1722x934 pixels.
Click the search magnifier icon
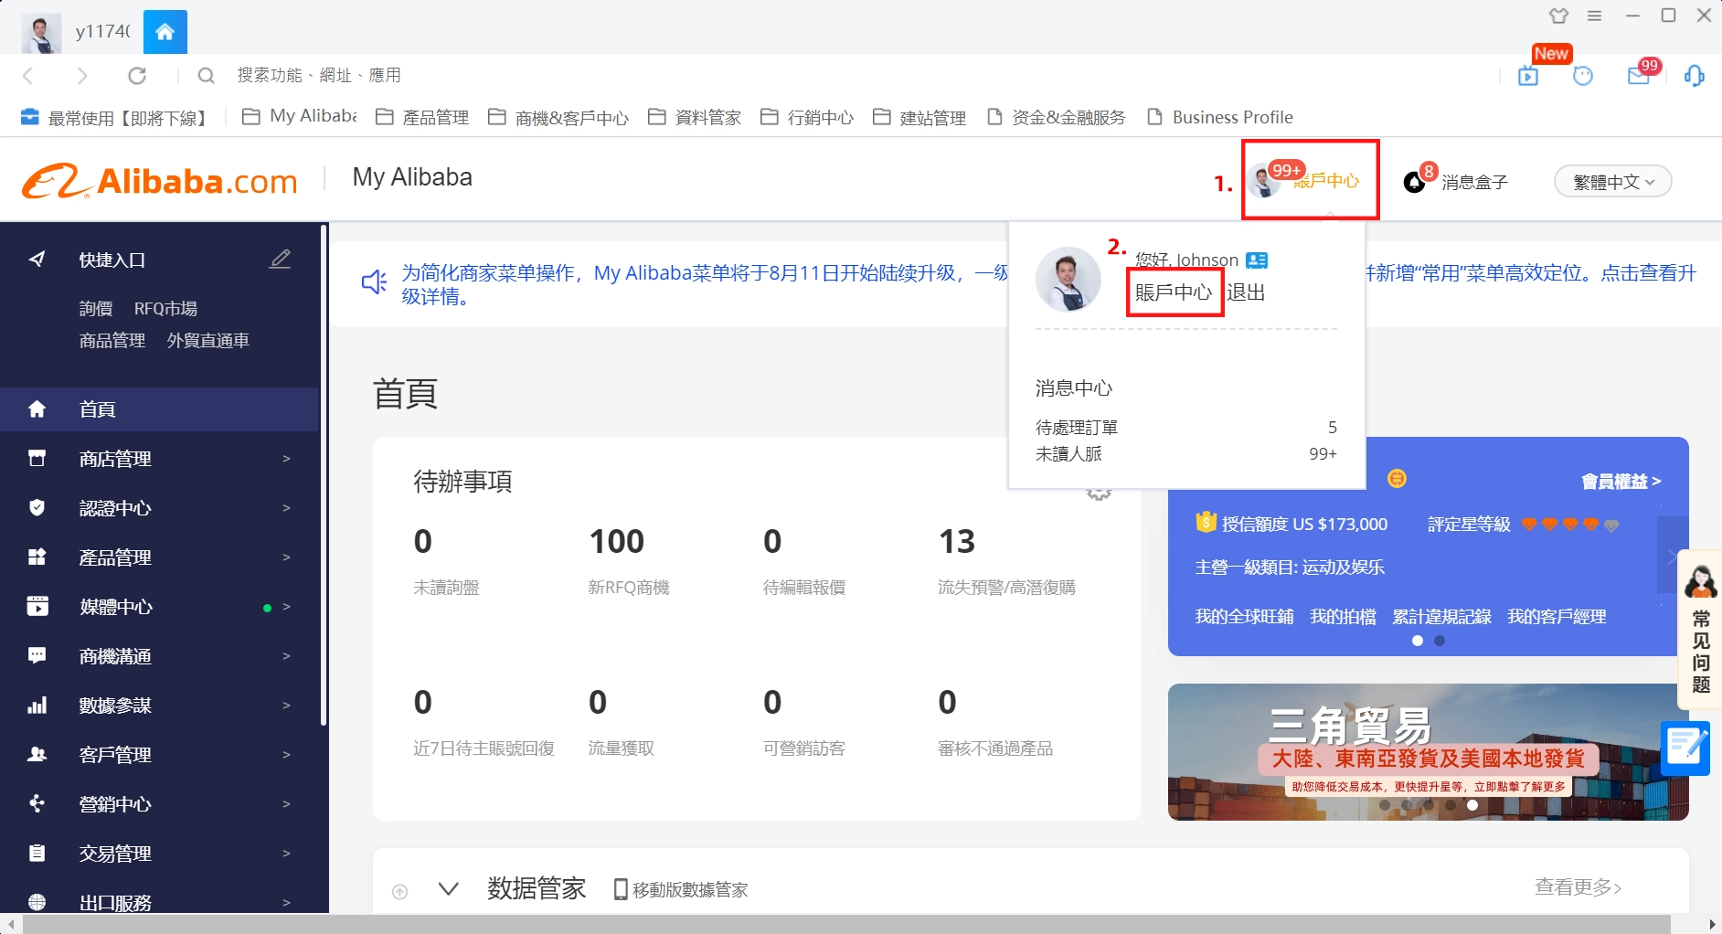point(207,76)
